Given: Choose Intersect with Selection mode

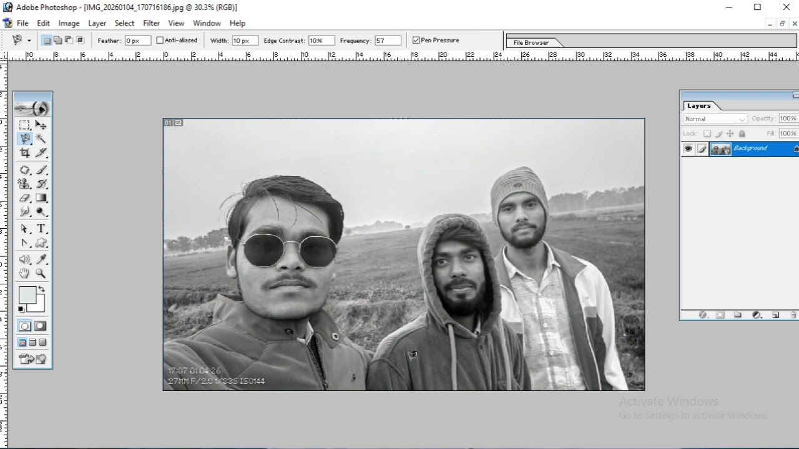Looking at the screenshot, I should [x=80, y=41].
